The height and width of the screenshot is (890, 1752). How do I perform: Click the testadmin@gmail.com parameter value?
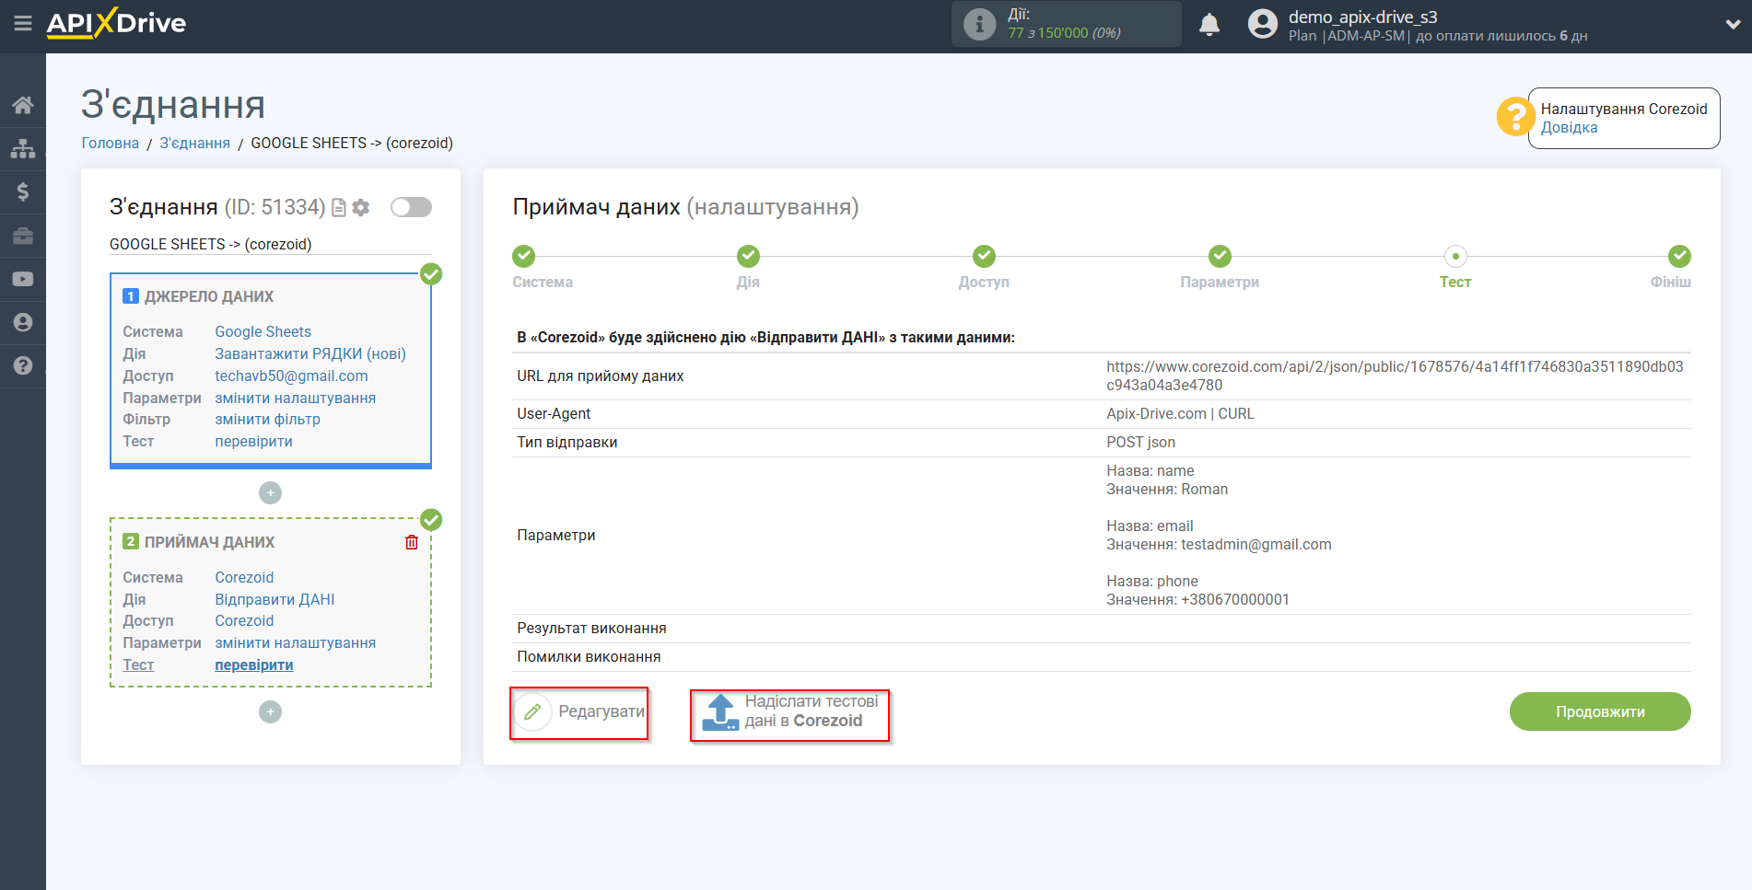1256,544
